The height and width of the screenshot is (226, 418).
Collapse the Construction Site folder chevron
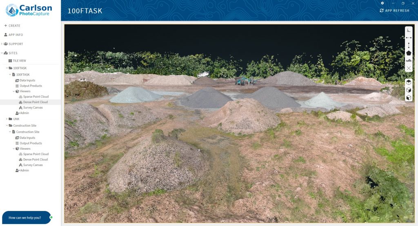[7, 126]
